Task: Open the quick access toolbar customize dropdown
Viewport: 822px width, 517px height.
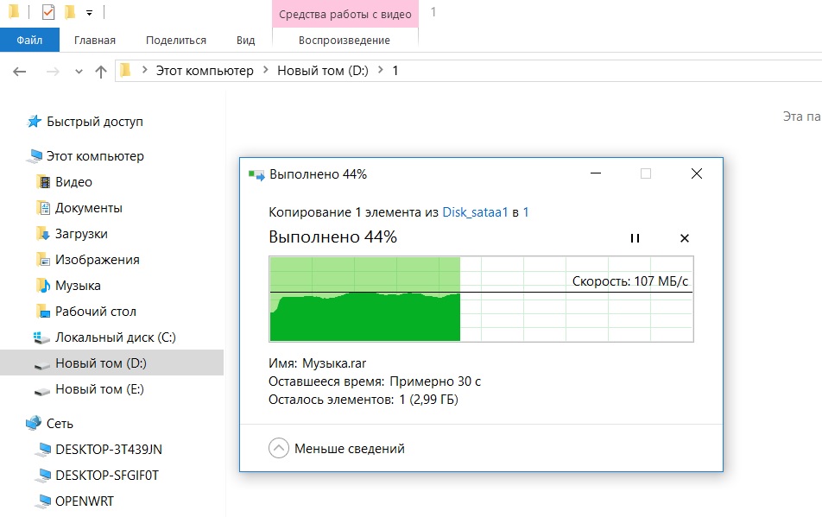Action: 90,13
